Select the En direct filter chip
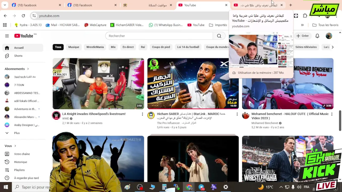 (x=128, y=47)
